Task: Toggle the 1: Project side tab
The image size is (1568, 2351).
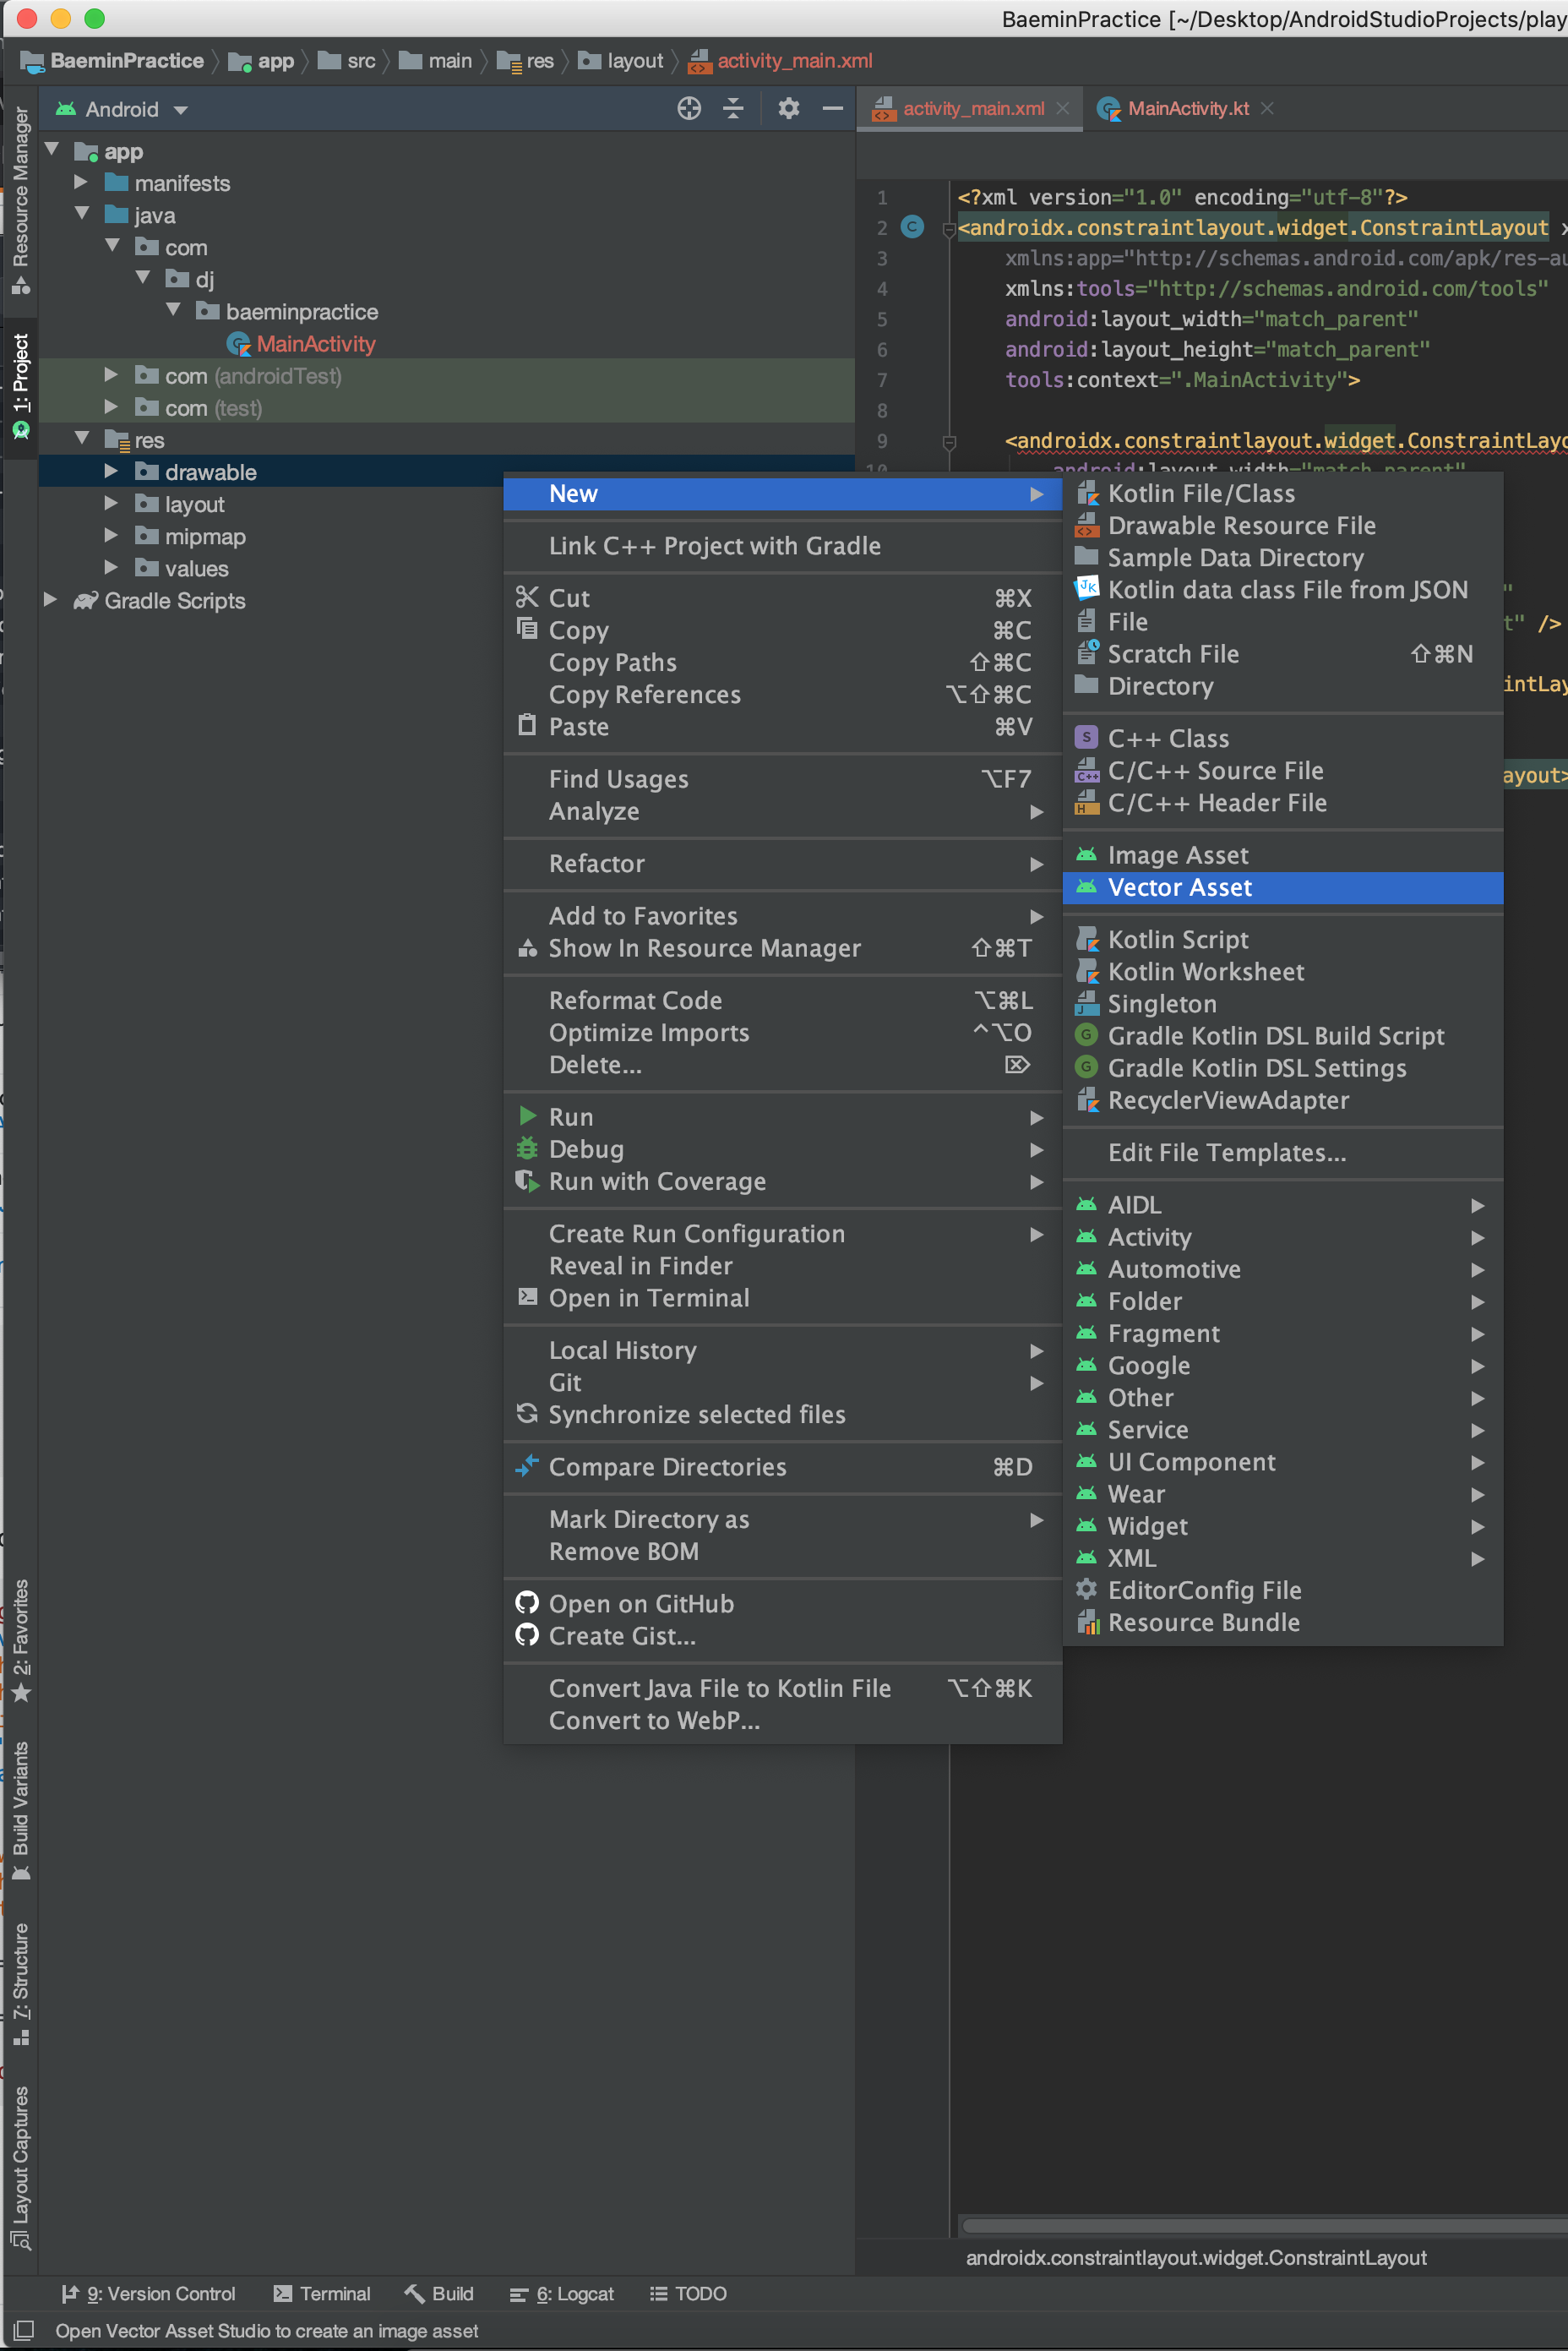Action: pos(20,387)
